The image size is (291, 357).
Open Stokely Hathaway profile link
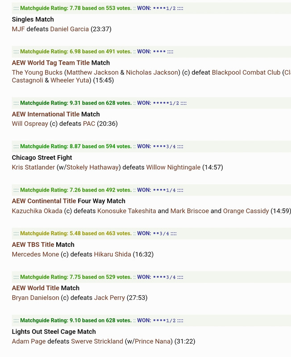tap(92, 167)
